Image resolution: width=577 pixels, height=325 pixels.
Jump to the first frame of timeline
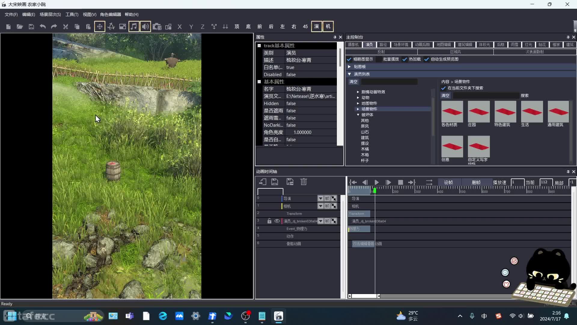(353, 182)
